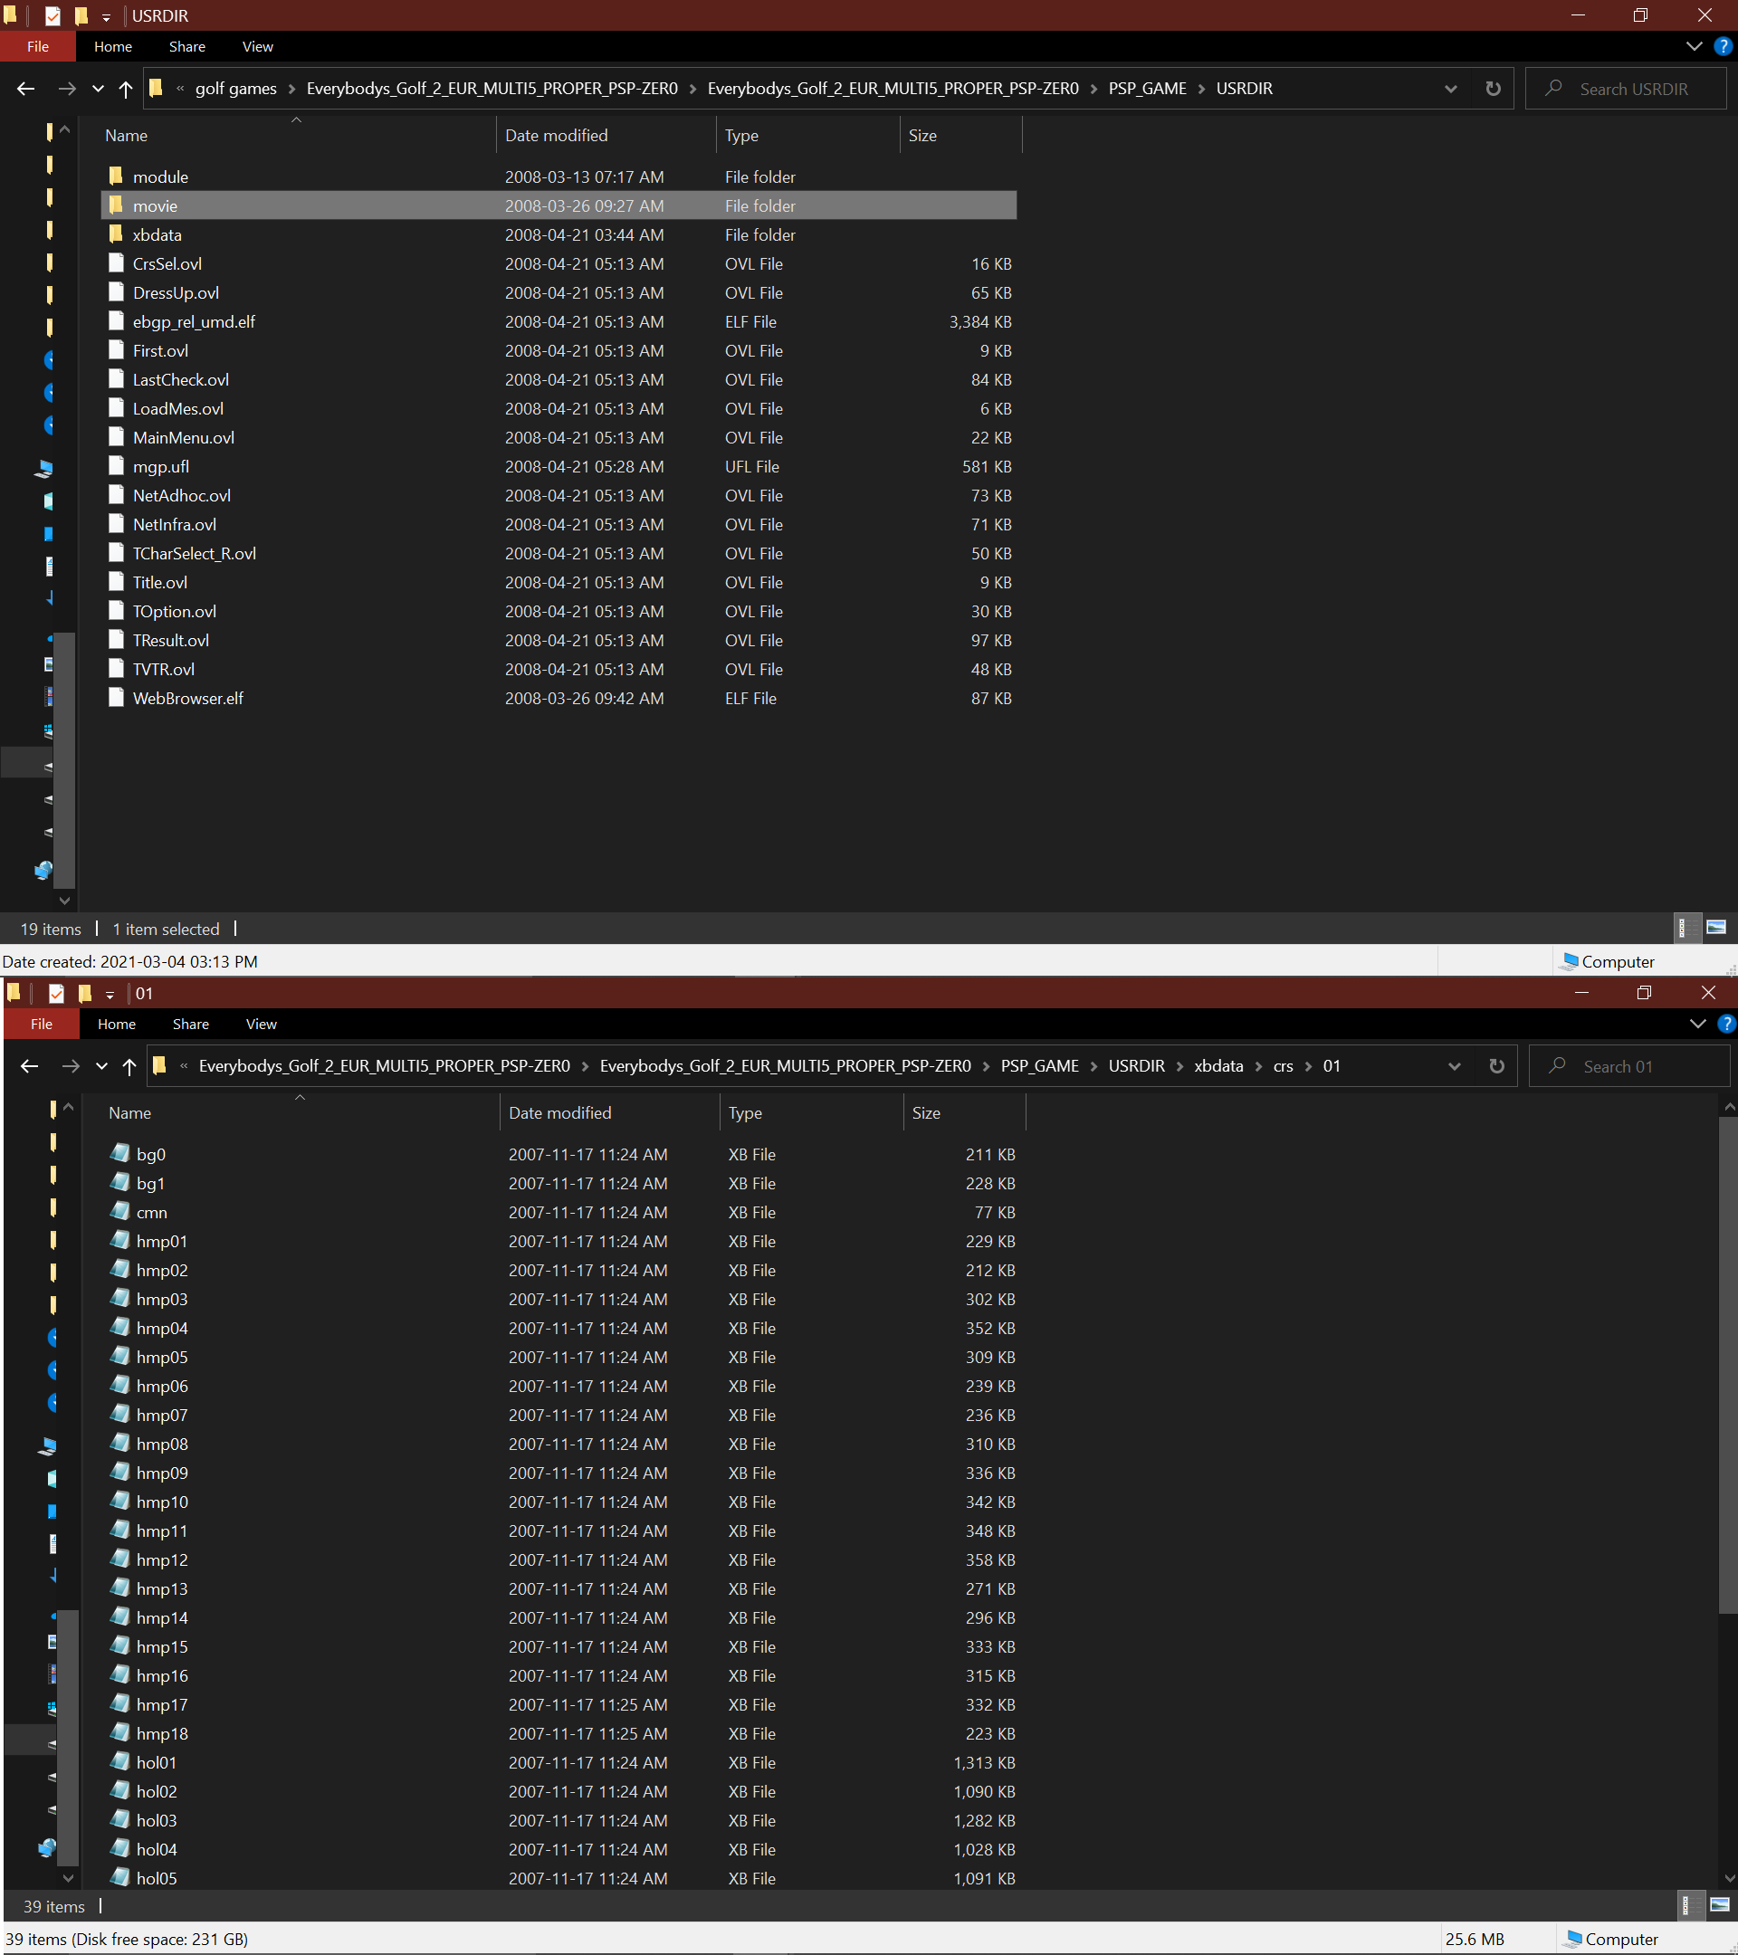Screen dimensions: 1738x1955
Task: Select mgp.ufl file
Action: [161, 466]
